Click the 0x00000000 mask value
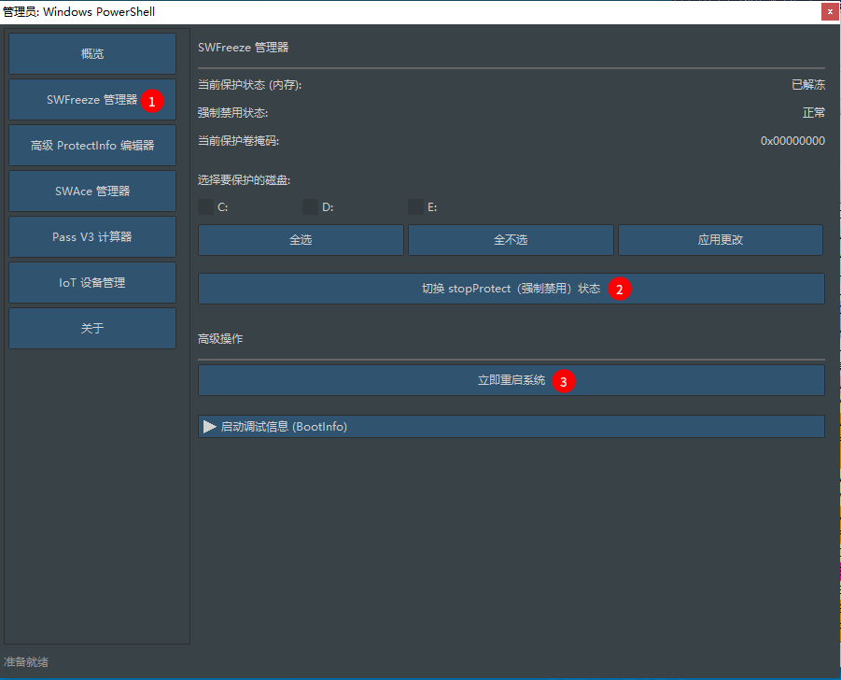 pos(792,141)
